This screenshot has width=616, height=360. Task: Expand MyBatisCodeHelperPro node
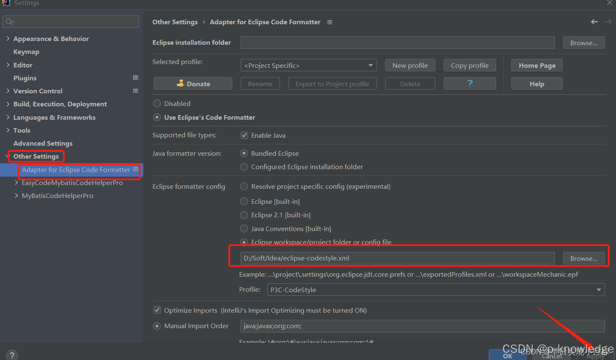click(16, 195)
